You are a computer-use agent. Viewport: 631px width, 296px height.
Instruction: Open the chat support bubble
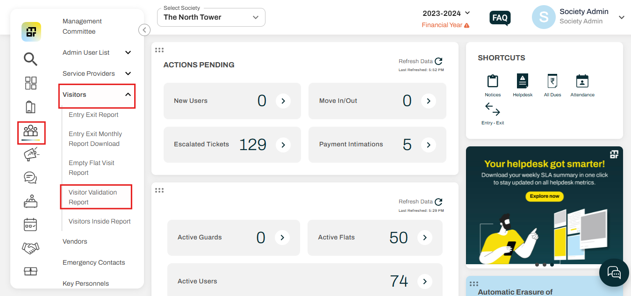pos(614,273)
